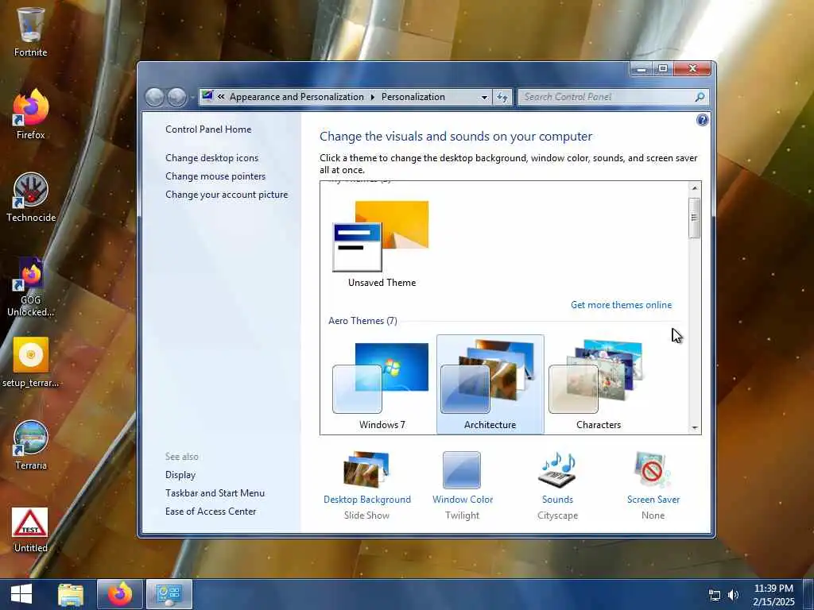
Task: Open Change your account picture link
Action: tap(227, 195)
